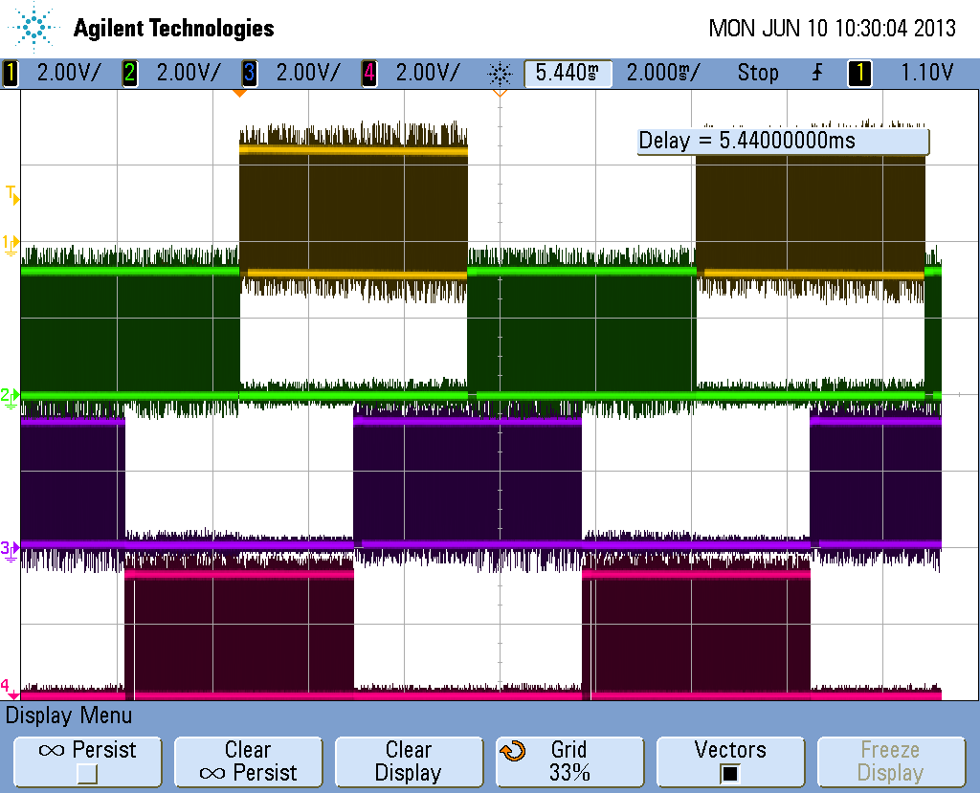Click the Clear Display softkey
The height and width of the screenshot is (793, 980).
coord(409,761)
